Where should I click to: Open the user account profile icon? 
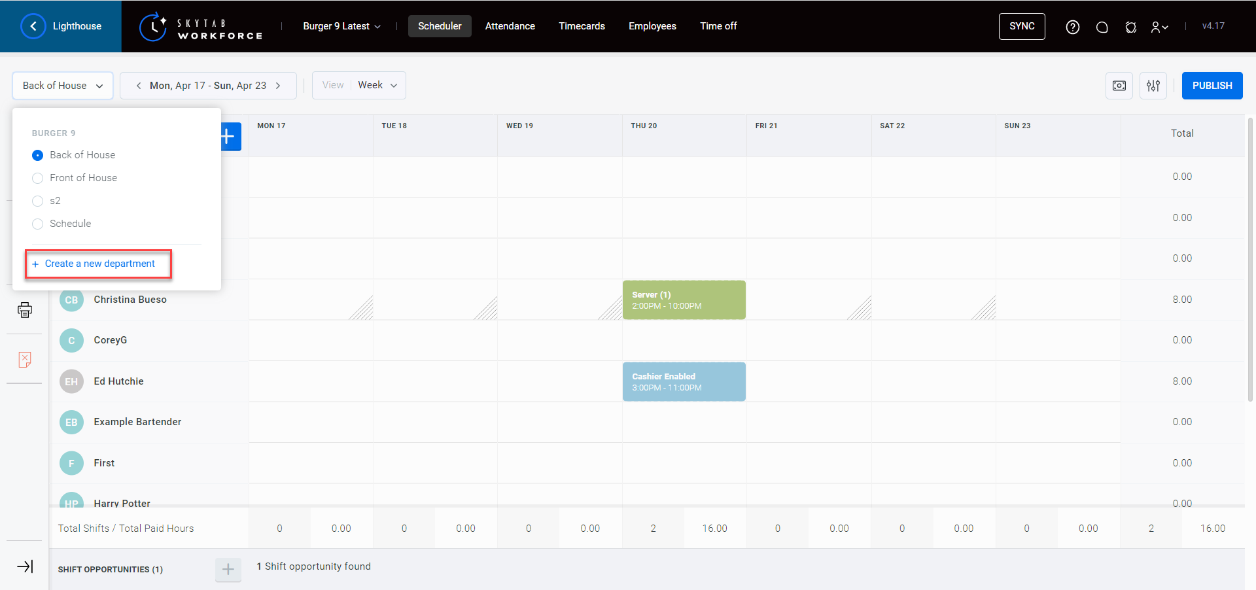pyautogui.click(x=1159, y=27)
